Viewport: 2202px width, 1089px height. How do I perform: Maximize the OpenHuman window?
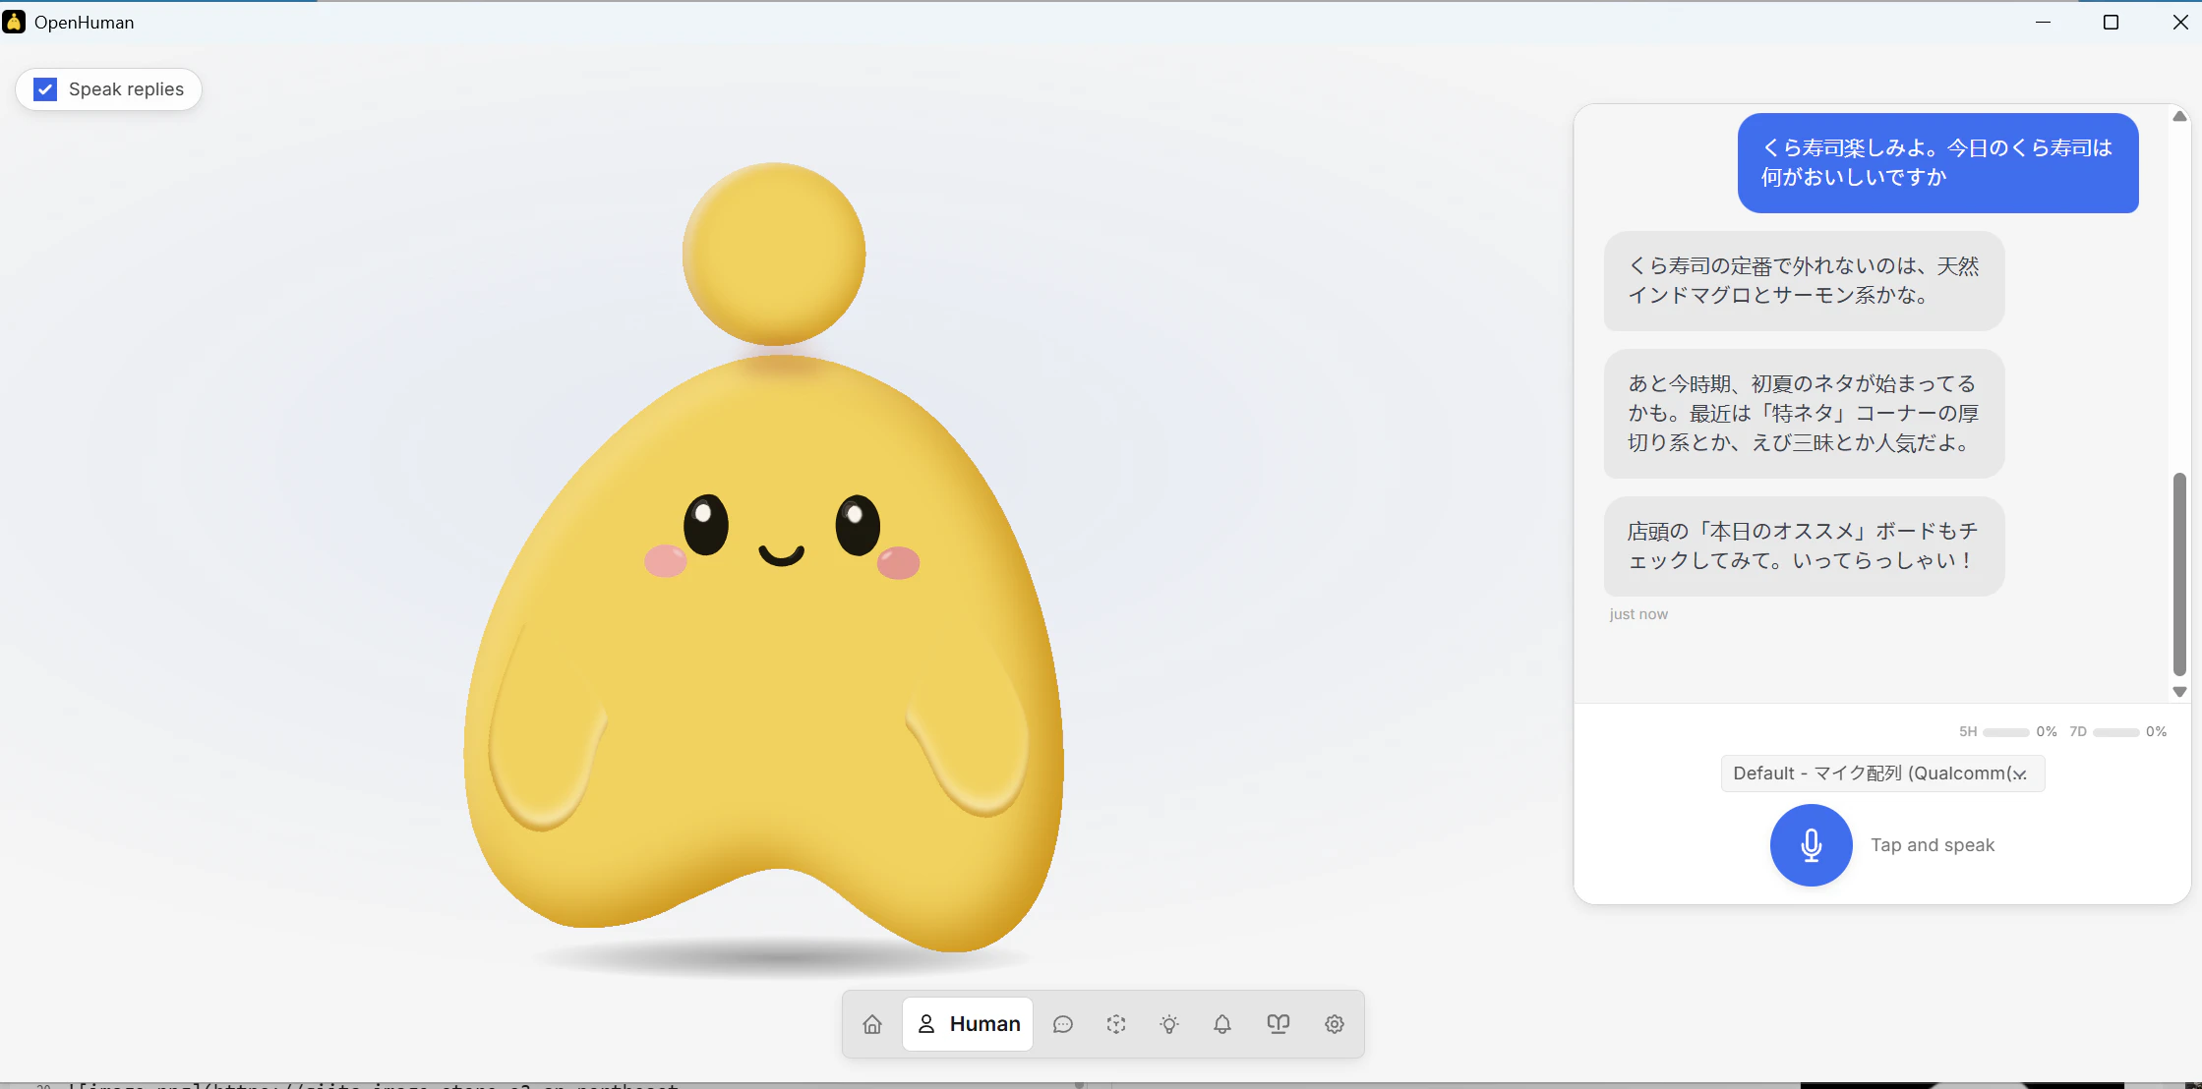click(2111, 22)
